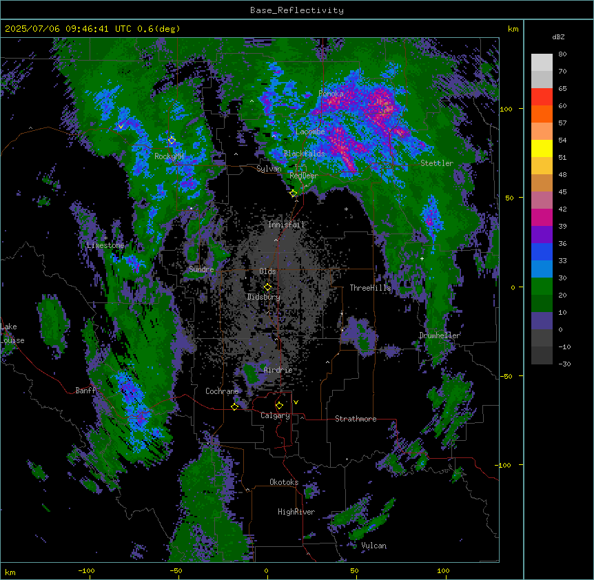
Task: Click the 80 dBZ legend value
Action: tap(562, 54)
